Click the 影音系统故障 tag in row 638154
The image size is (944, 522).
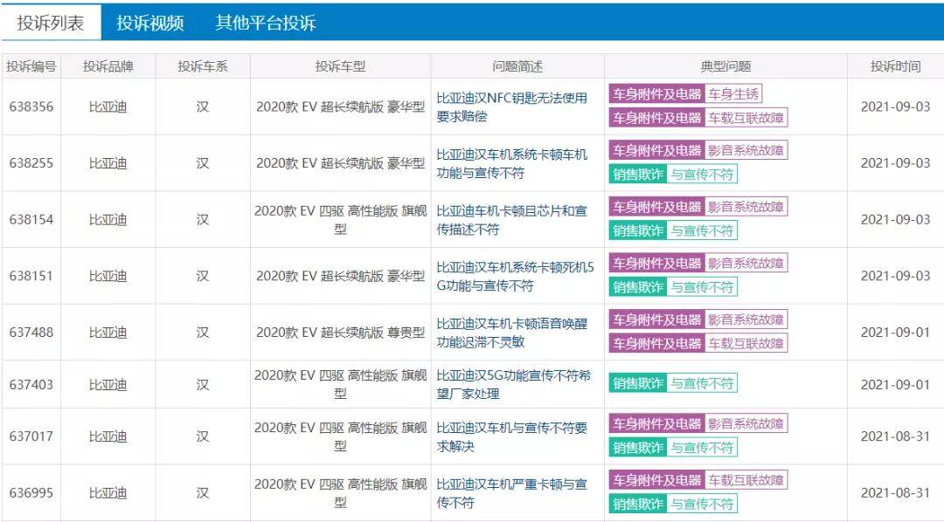[746, 207]
